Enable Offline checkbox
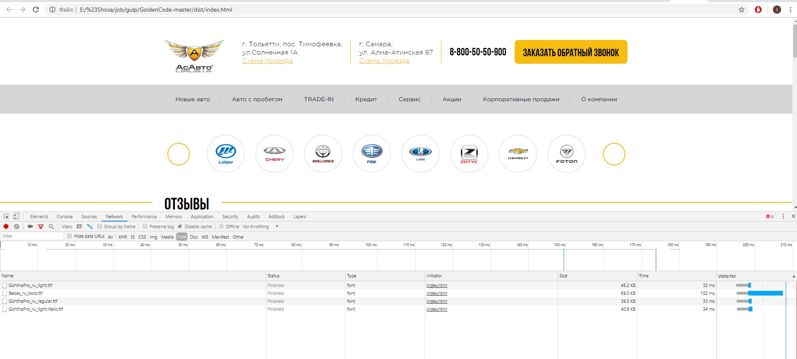797x359 pixels. [x=221, y=227]
